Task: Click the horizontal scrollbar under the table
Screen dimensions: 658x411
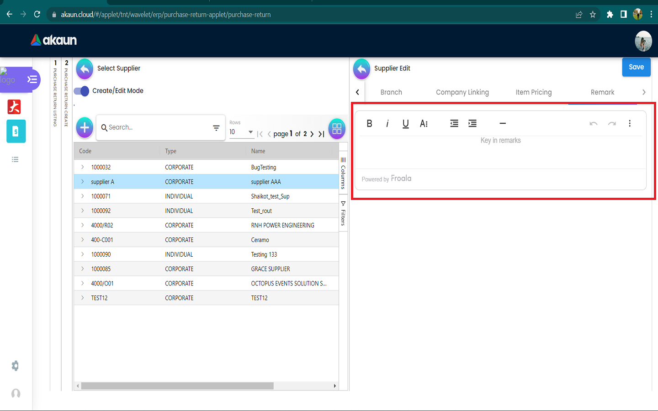Action: (x=177, y=386)
